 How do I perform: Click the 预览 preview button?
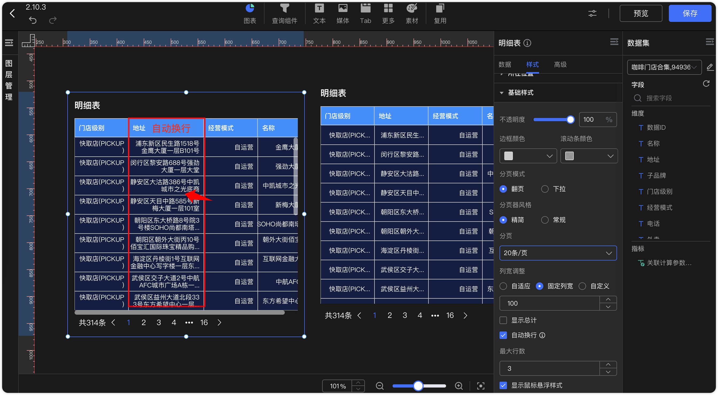[x=641, y=13]
